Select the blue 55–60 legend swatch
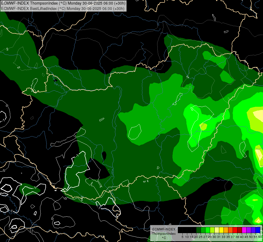This screenshot has height=242, width=263. [x=258, y=230]
